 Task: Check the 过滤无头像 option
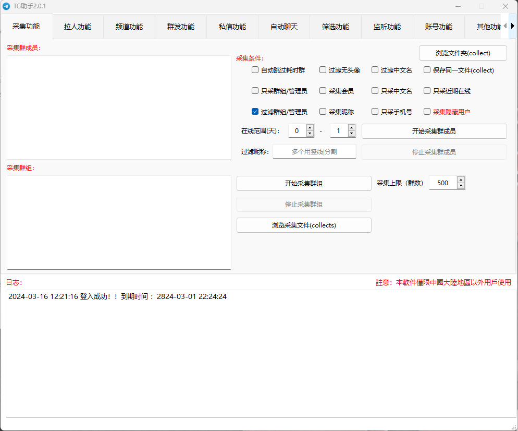coord(323,70)
